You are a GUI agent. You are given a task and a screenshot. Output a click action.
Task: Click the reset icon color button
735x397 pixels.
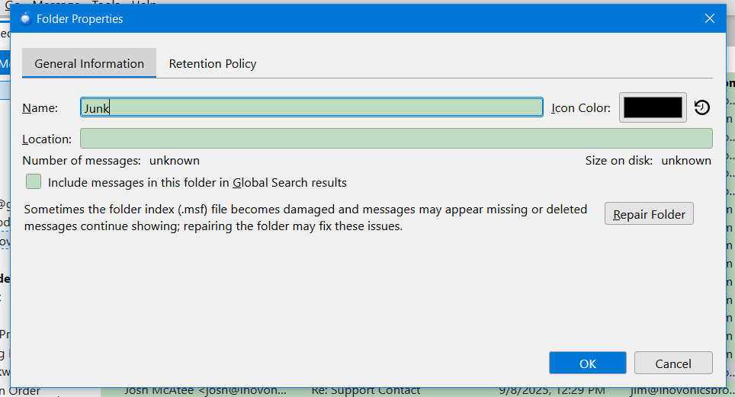click(x=702, y=108)
